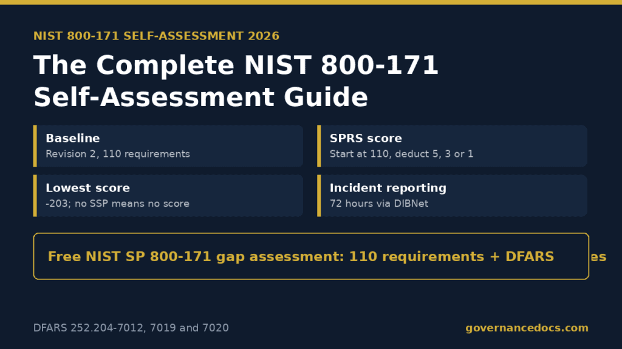622x349 pixels.
Task: Click the 'NIST 800-171 SELF-ASSESSMENT 2026' heading
Action: 156,36
